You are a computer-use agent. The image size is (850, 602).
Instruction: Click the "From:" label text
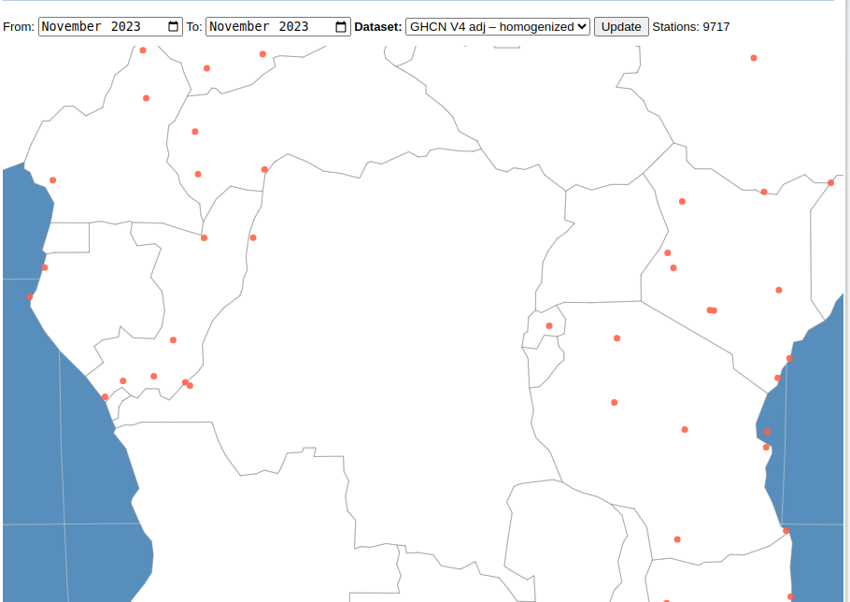tap(19, 27)
